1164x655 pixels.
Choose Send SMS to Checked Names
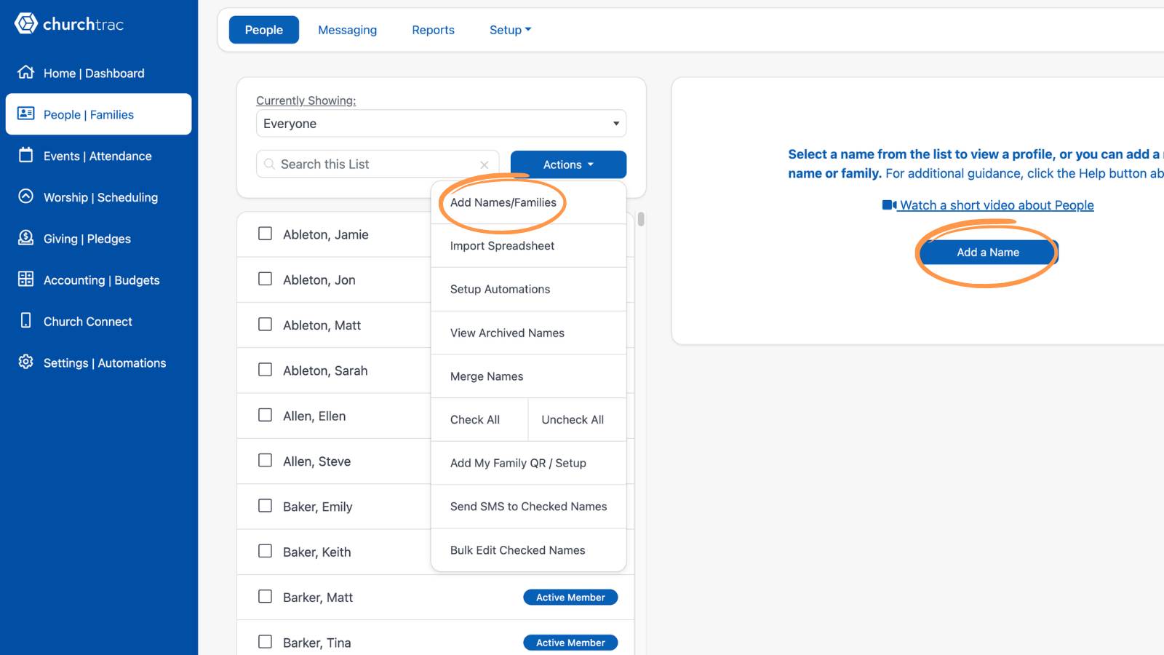pyautogui.click(x=529, y=507)
